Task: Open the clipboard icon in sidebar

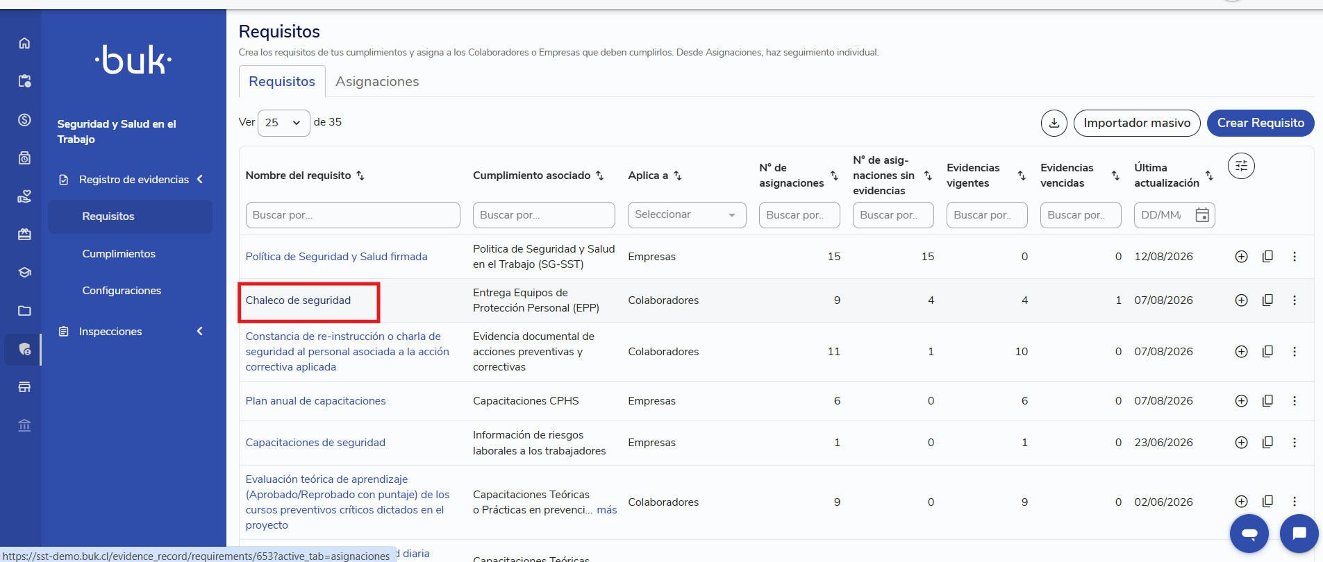Action: click(24, 81)
